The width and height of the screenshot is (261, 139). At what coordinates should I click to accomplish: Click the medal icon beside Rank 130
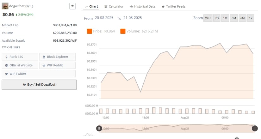[x=6, y=57]
